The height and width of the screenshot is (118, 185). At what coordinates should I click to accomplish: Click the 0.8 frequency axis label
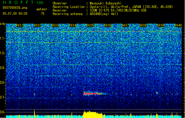click(3, 83)
